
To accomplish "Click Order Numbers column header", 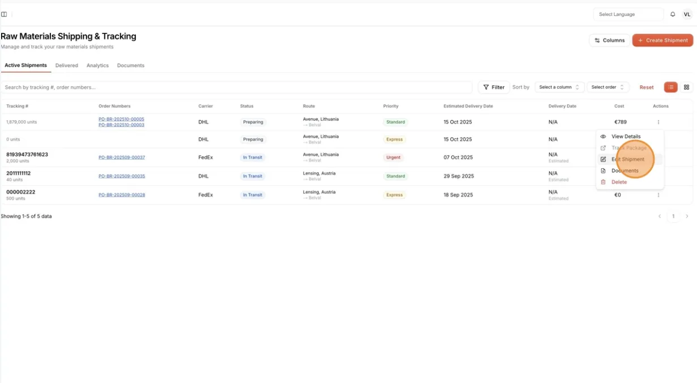I will tap(114, 106).
